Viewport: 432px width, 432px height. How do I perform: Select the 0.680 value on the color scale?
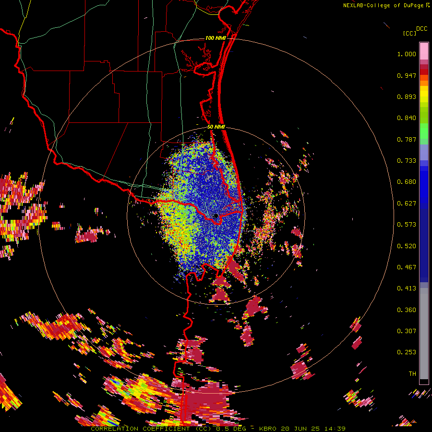click(x=407, y=182)
